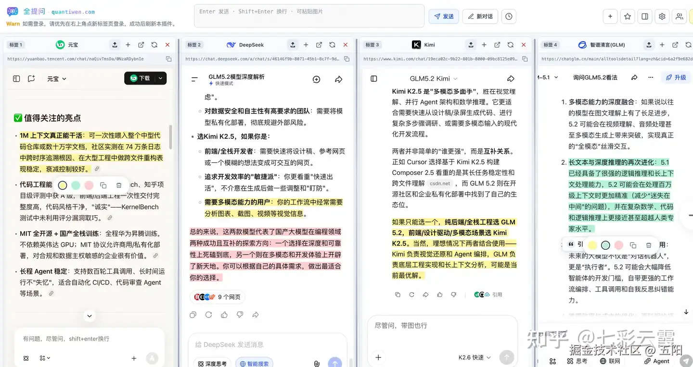
Task: Toggle 深度思考 mode in DeepSeek
Action: [x=213, y=364]
